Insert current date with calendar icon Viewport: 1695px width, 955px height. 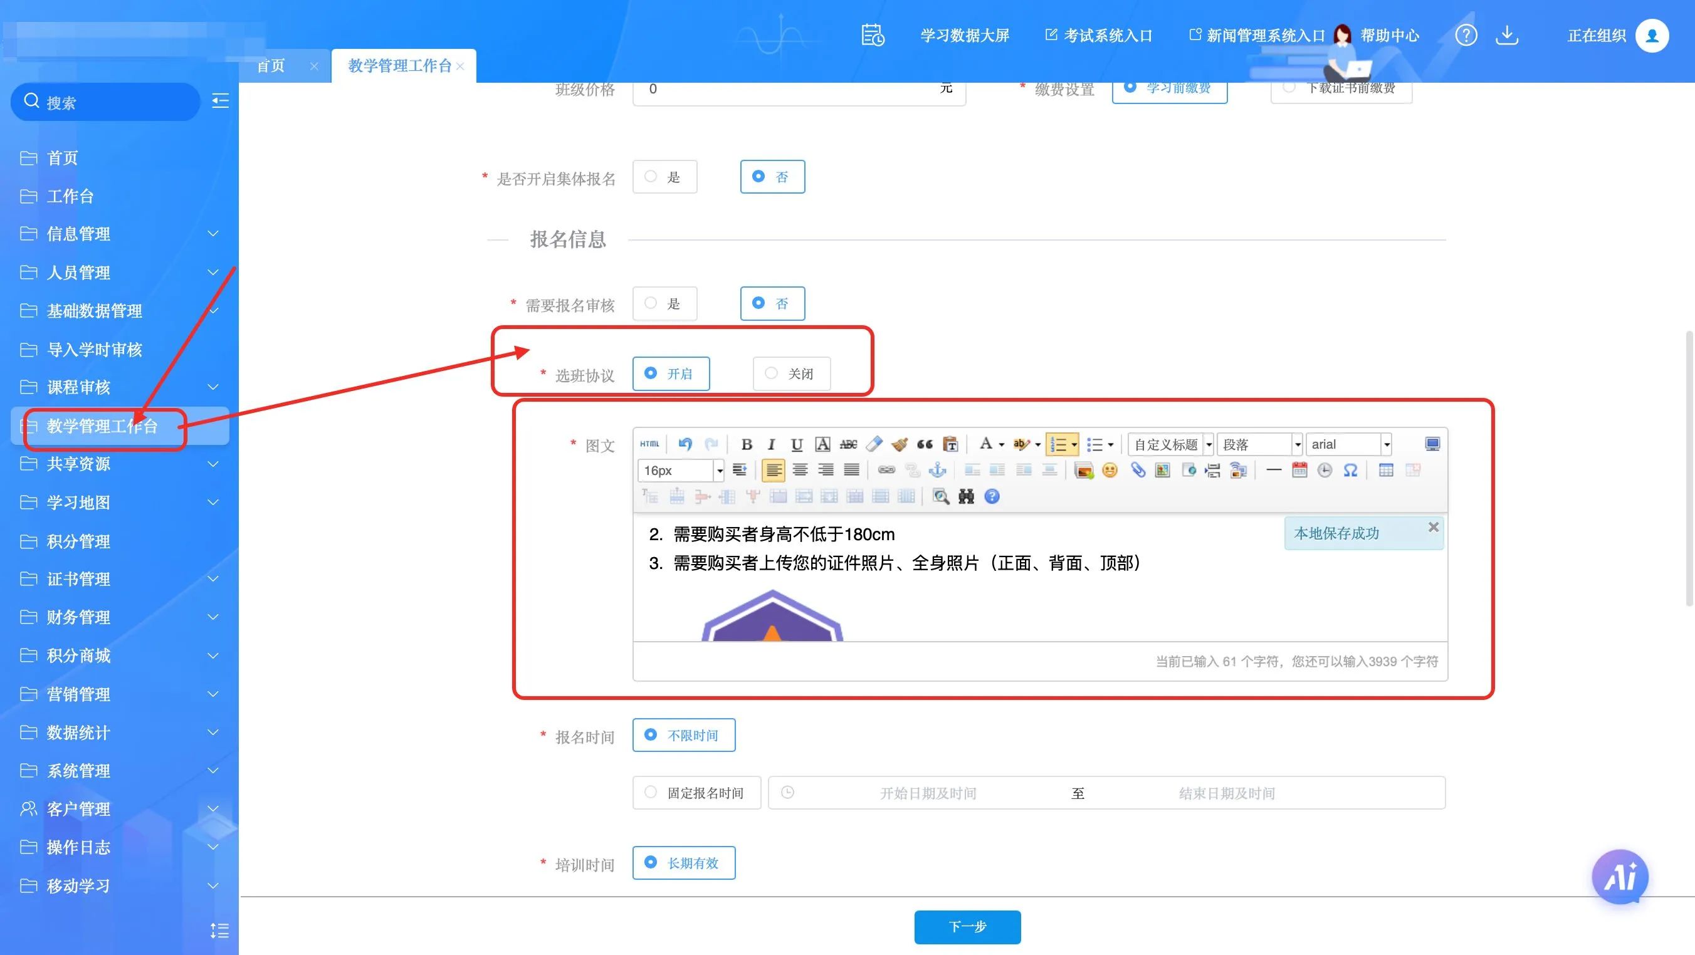pos(1299,469)
